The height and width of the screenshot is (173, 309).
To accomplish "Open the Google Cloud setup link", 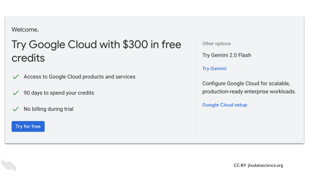I will click(225, 105).
